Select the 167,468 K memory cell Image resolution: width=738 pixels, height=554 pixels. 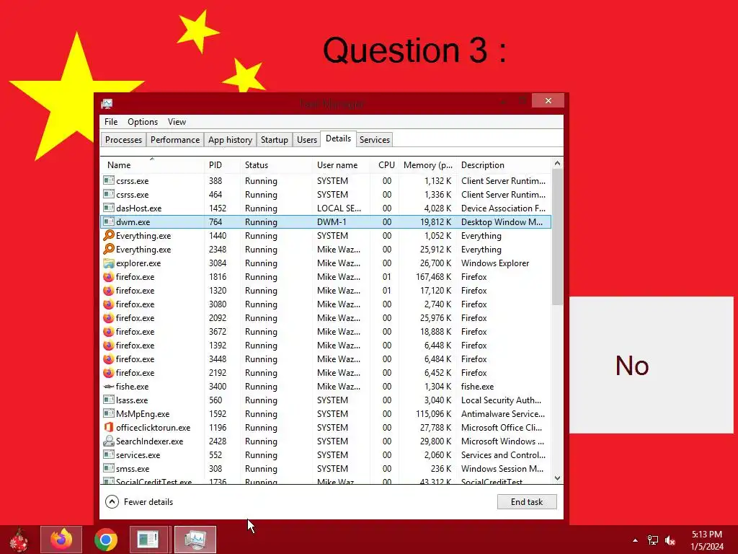[x=433, y=276]
